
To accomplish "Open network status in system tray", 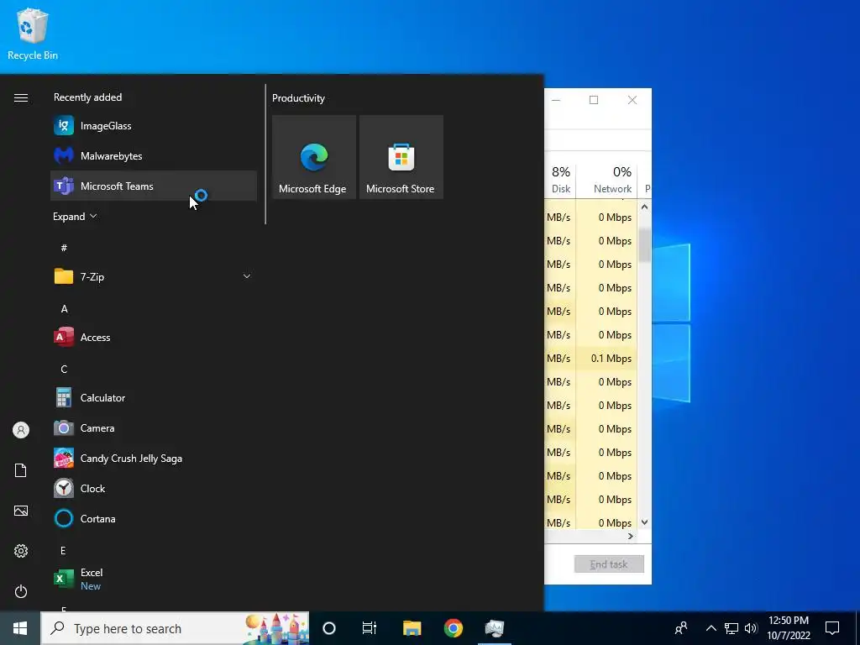I will pos(732,628).
